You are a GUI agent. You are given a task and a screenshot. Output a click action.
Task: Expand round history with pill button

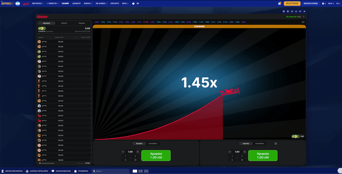pyautogui.click(x=303, y=22)
